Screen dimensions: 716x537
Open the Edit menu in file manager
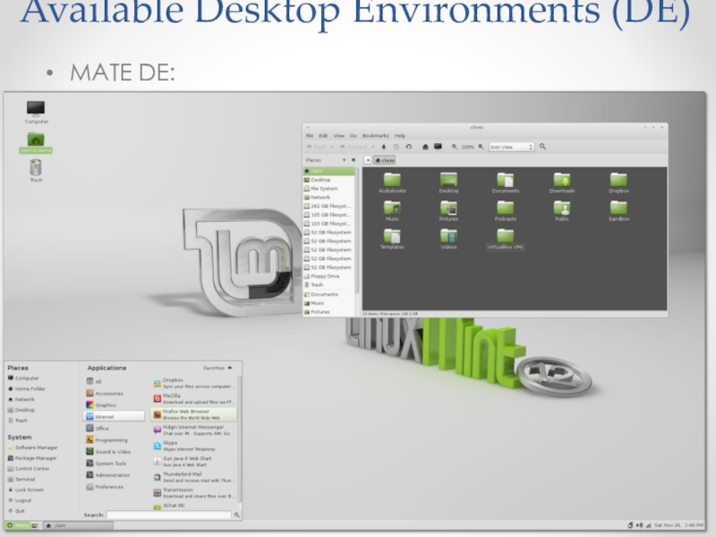[x=323, y=136]
